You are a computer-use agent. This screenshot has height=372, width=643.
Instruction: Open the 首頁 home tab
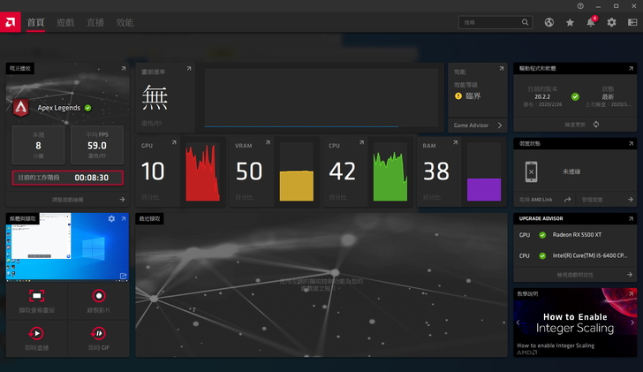(35, 23)
